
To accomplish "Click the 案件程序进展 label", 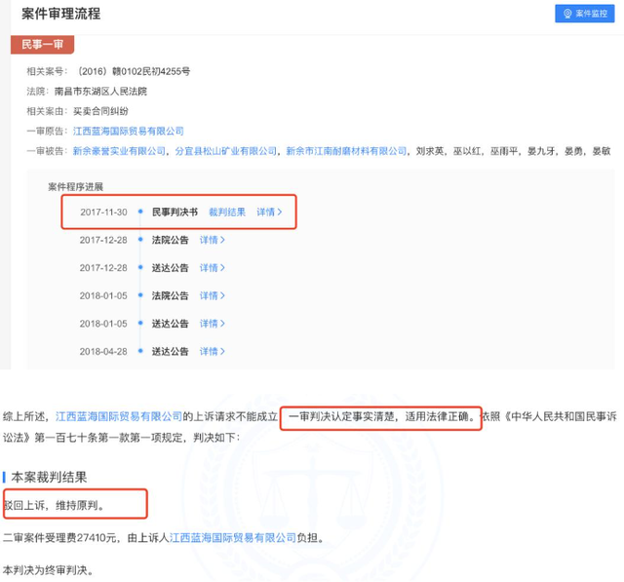I will click(x=76, y=186).
